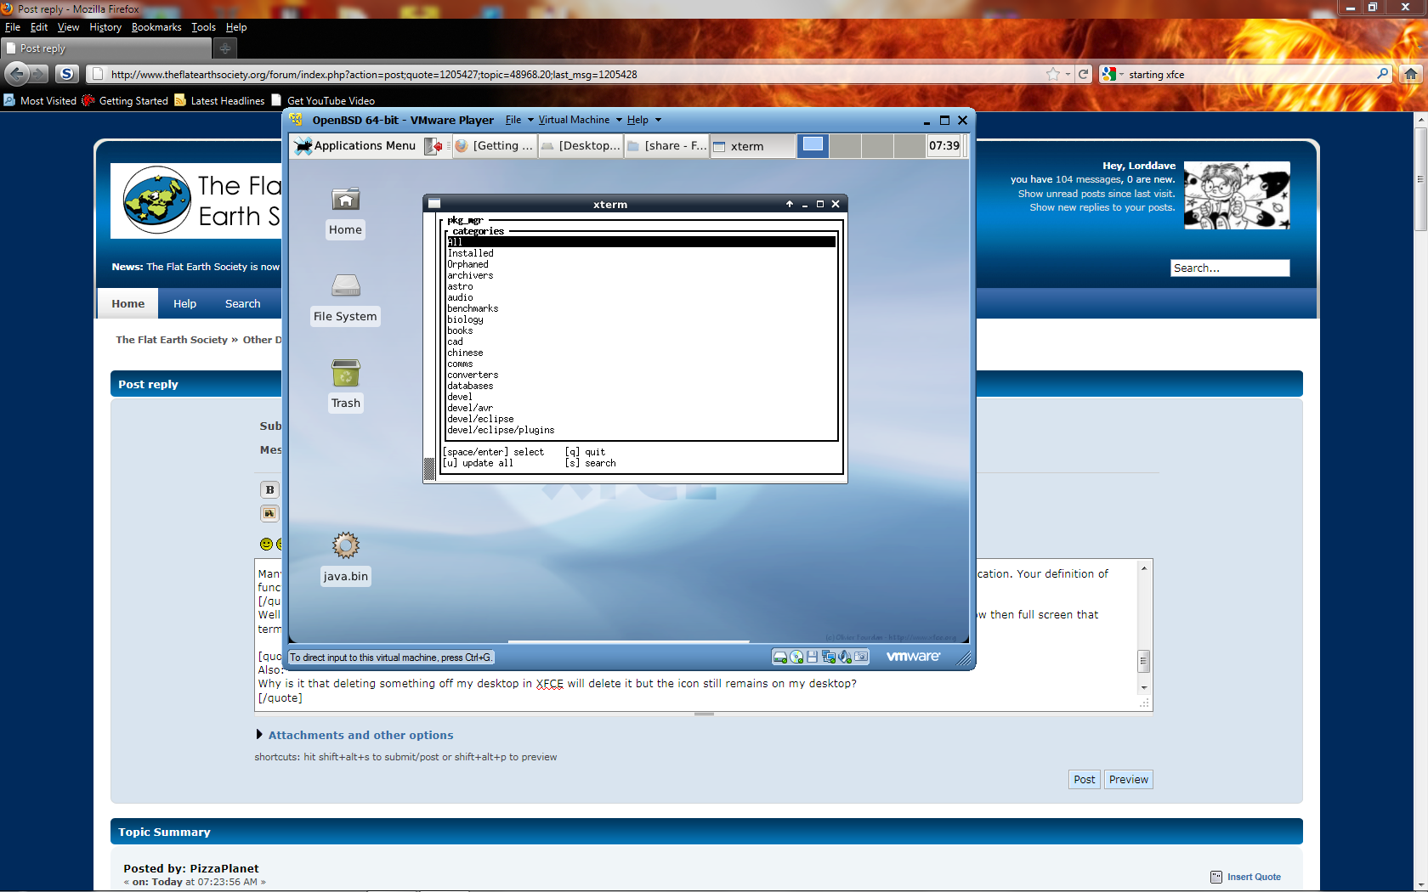Click the Post button
This screenshot has width=1428, height=892.
point(1084,779)
